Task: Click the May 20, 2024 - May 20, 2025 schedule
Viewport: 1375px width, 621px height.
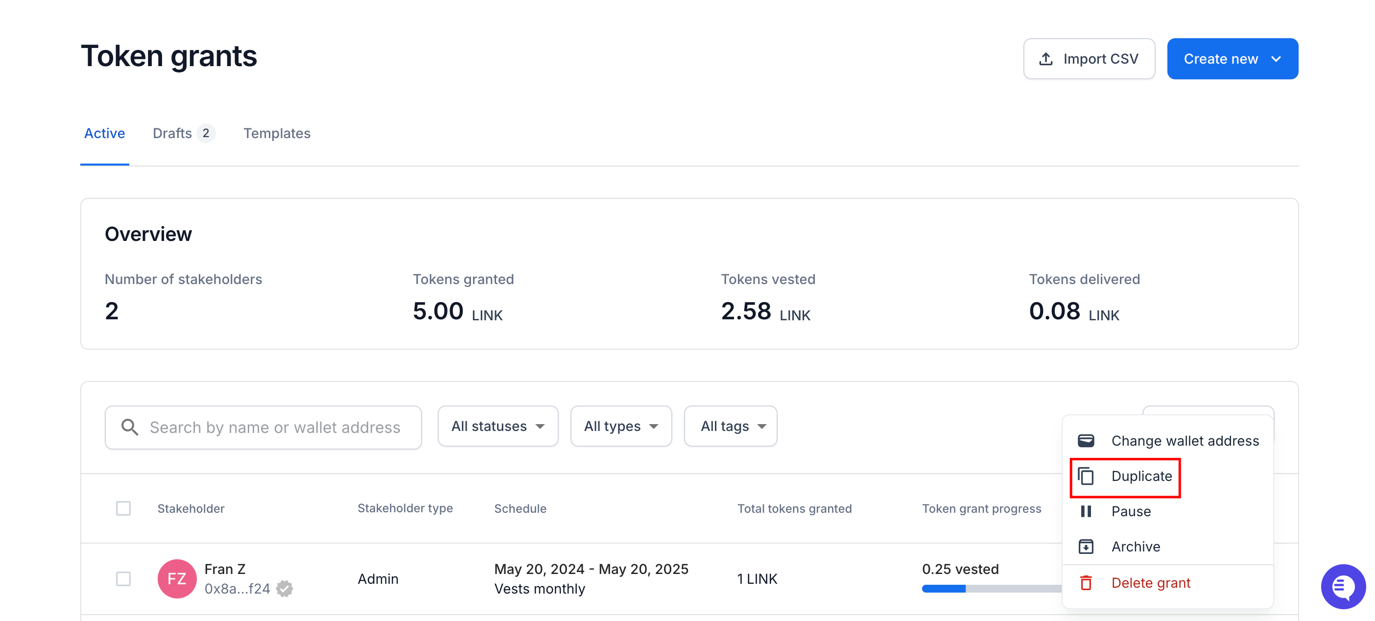Action: point(592,569)
